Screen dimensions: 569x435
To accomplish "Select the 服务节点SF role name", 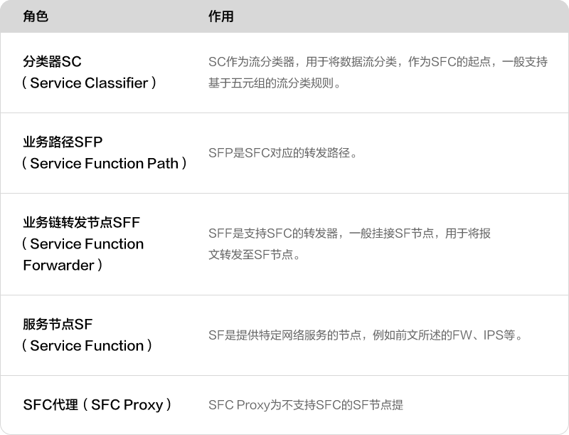I will [x=58, y=324].
